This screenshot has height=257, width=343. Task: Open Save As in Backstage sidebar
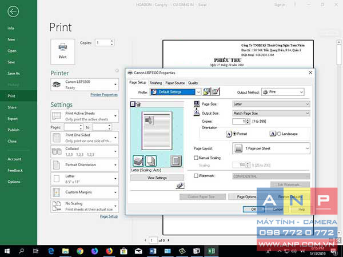[14, 74]
